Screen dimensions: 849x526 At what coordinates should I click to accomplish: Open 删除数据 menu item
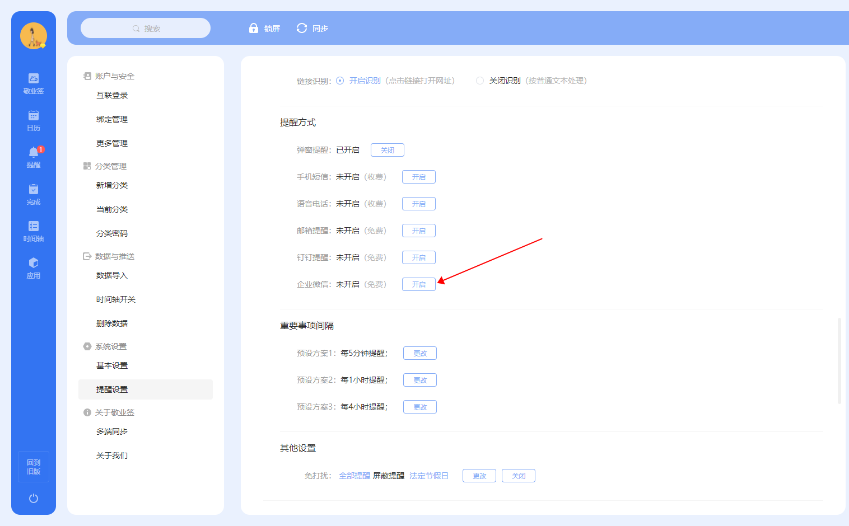tap(112, 323)
